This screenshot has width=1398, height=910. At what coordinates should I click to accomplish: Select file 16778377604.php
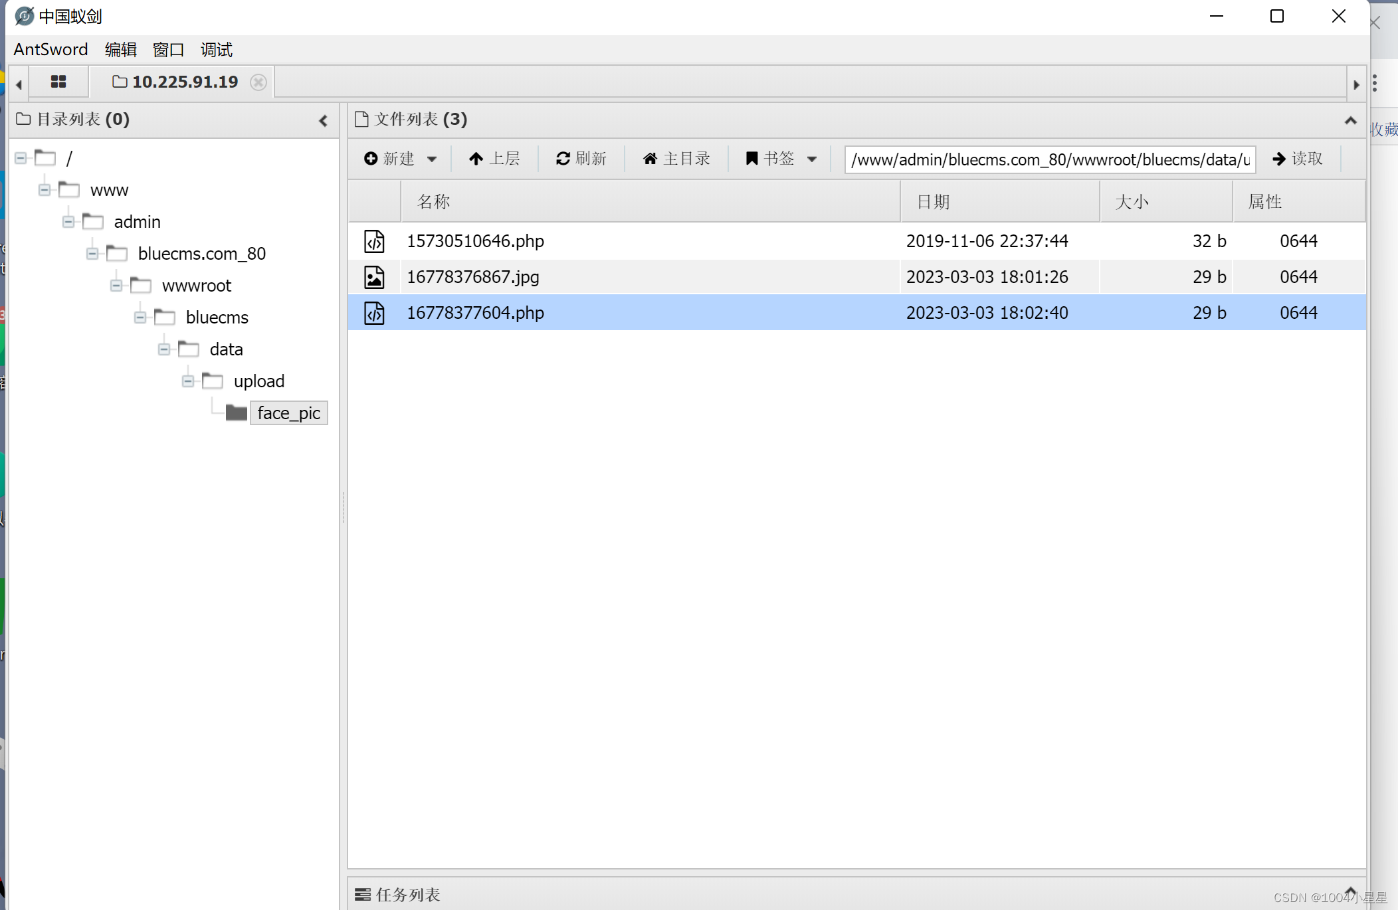[x=857, y=313]
